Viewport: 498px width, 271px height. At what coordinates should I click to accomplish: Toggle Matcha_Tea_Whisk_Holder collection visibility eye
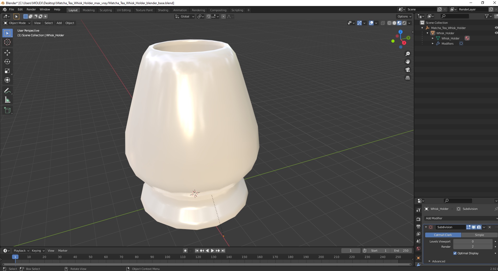click(x=496, y=28)
